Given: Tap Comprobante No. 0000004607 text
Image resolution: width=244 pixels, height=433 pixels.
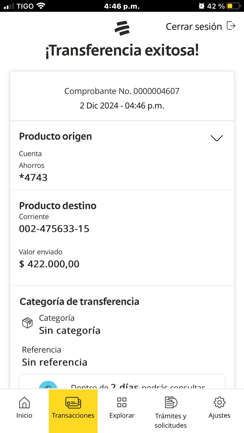Looking at the screenshot, I should (122, 91).
